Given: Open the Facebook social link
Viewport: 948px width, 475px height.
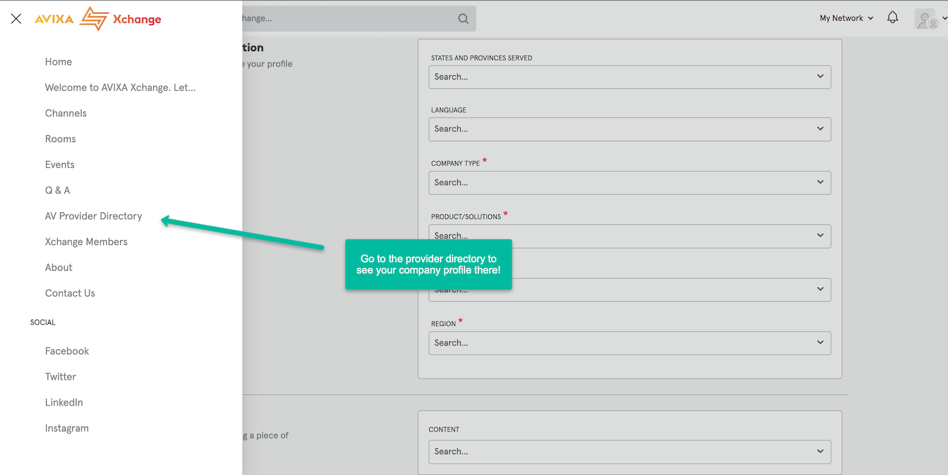Looking at the screenshot, I should 67,351.
